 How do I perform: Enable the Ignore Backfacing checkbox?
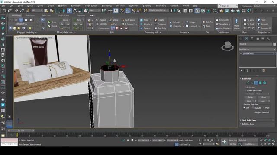click(245, 90)
